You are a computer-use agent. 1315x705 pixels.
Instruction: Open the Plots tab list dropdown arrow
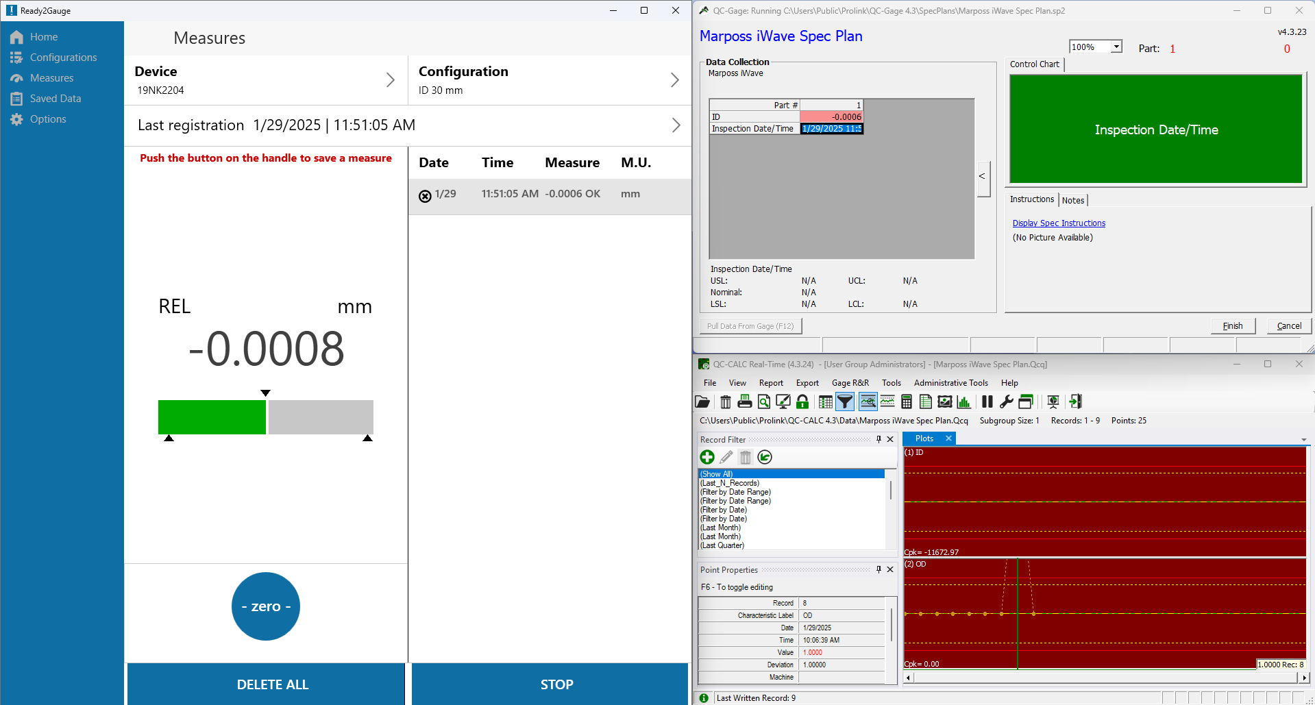1303,440
